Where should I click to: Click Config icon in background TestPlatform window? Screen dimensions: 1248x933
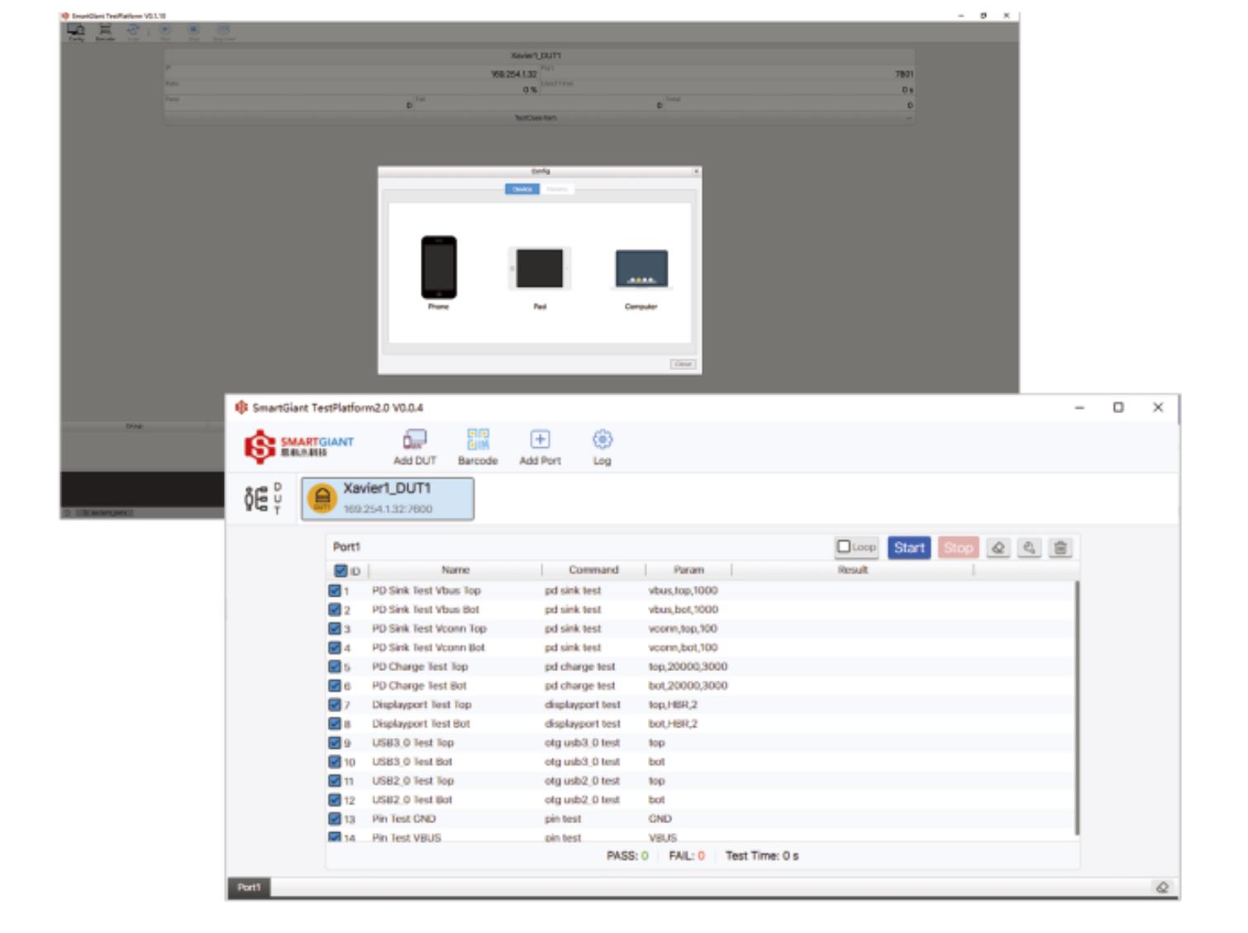[76, 31]
